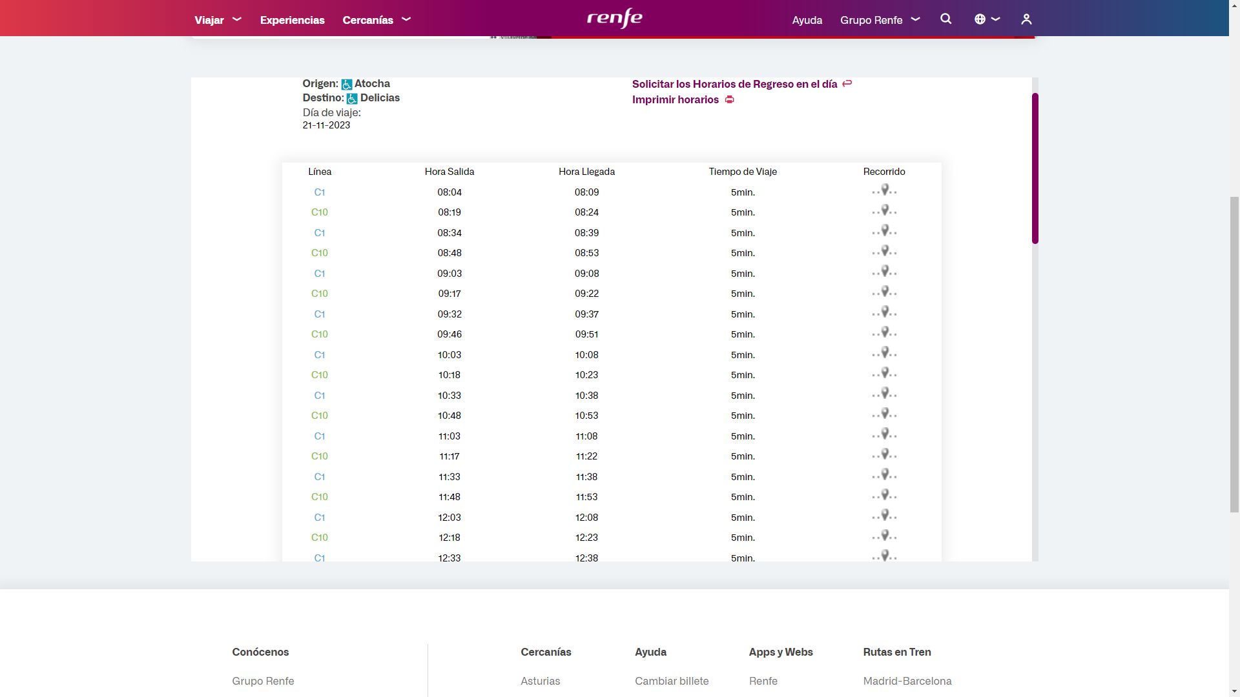Open Madrid-Barcelona route link

[907, 681]
